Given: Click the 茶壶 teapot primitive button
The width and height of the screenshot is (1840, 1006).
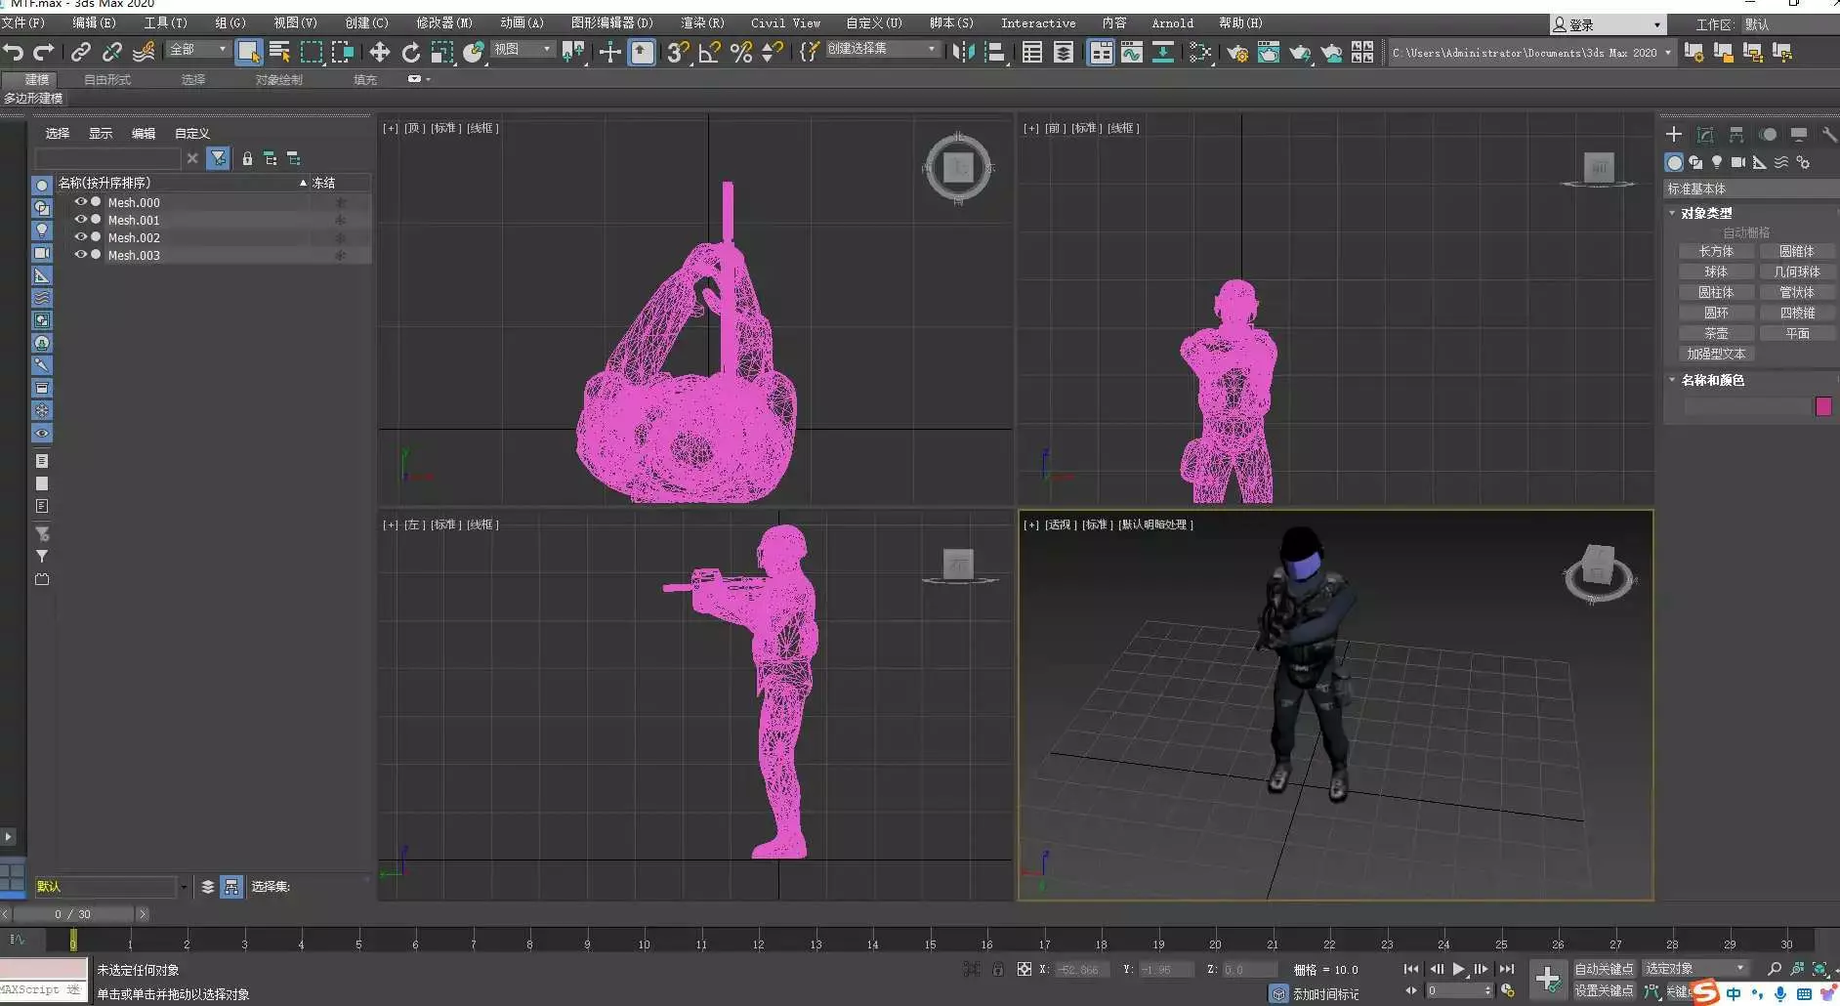Looking at the screenshot, I should [x=1716, y=334].
